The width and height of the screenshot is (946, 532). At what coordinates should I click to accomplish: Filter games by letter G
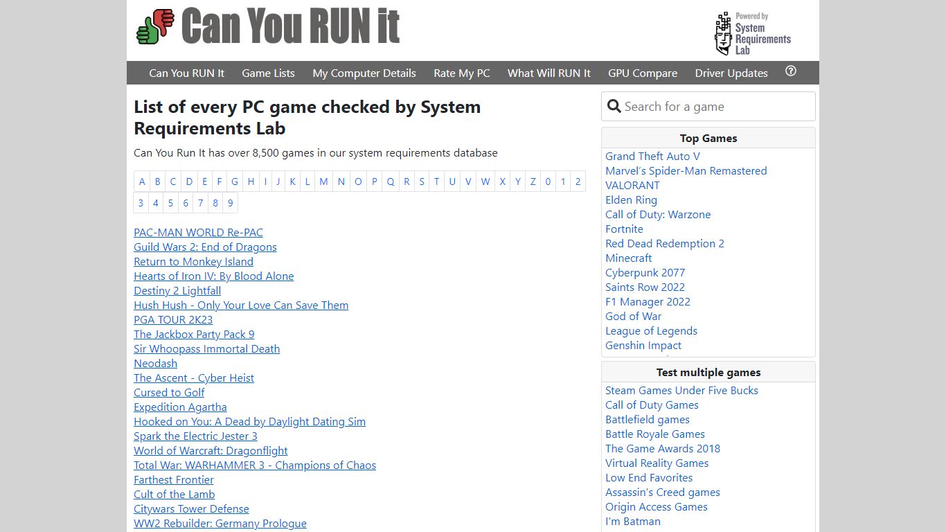(235, 181)
